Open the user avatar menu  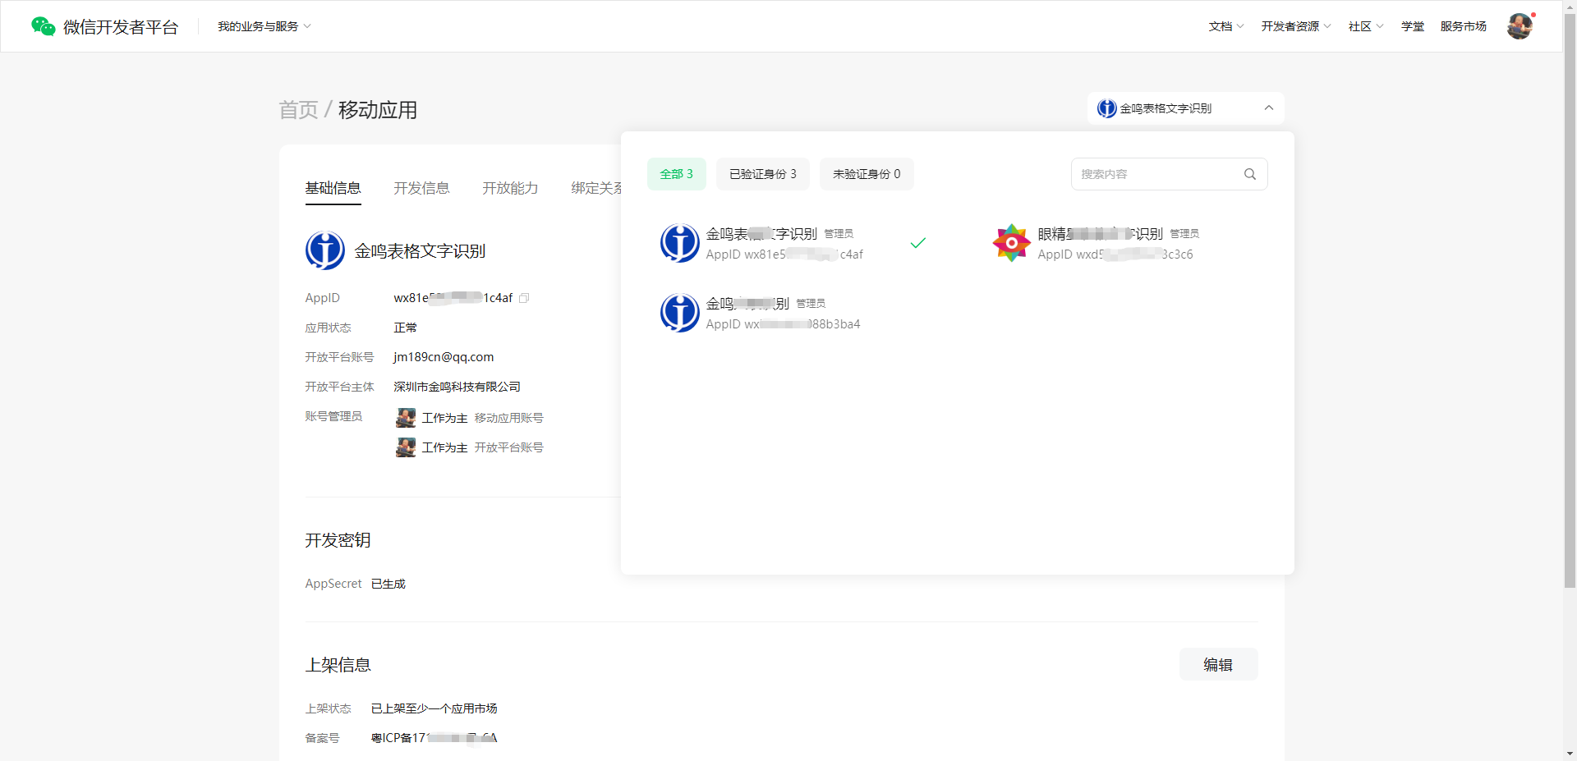pos(1520,26)
